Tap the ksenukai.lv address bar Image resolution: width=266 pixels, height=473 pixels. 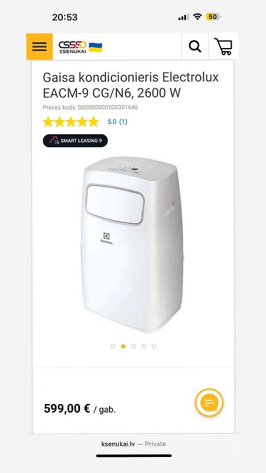pyautogui.click(x=133, y=443)
